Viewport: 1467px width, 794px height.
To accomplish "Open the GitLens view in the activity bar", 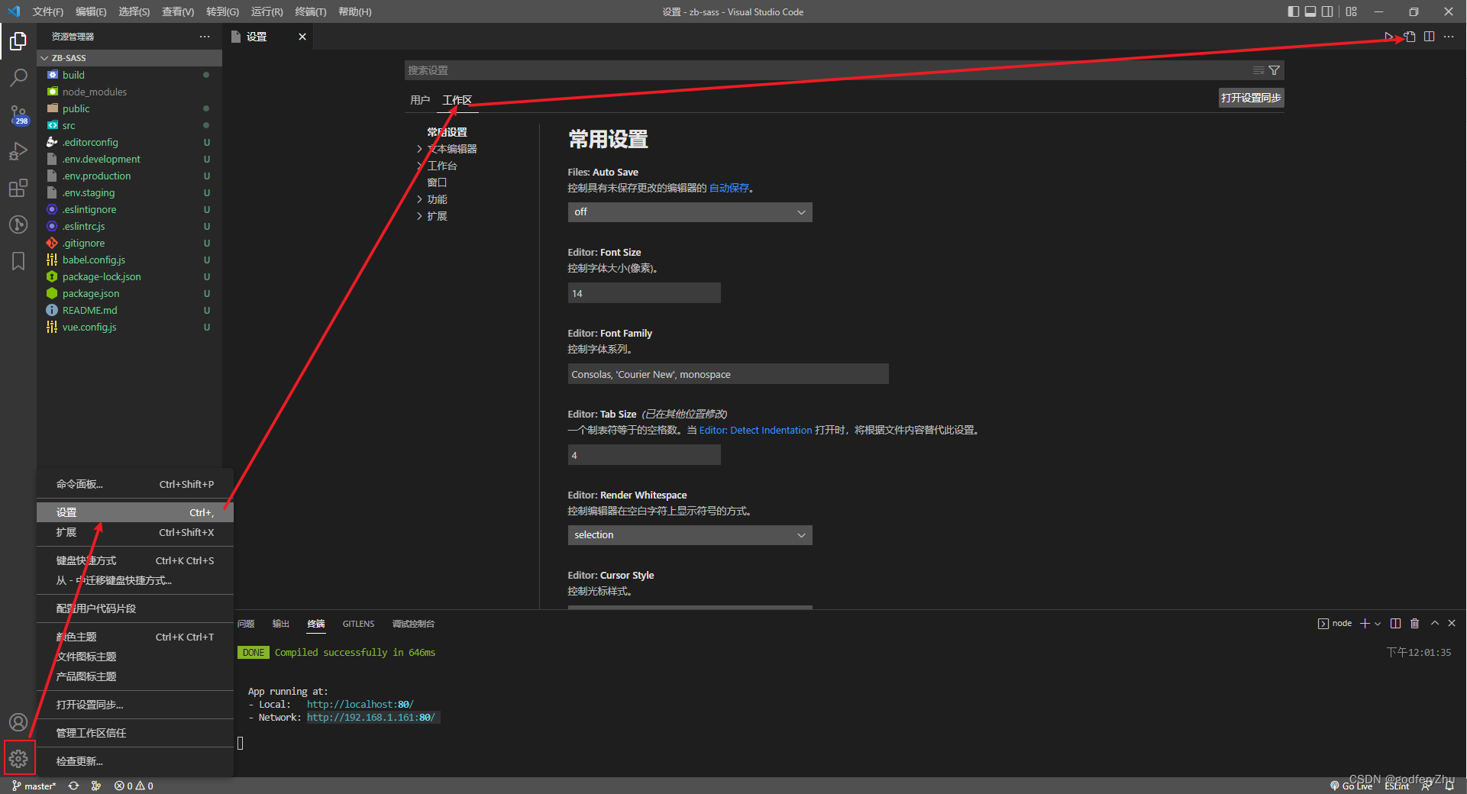I will coord(18,224).
